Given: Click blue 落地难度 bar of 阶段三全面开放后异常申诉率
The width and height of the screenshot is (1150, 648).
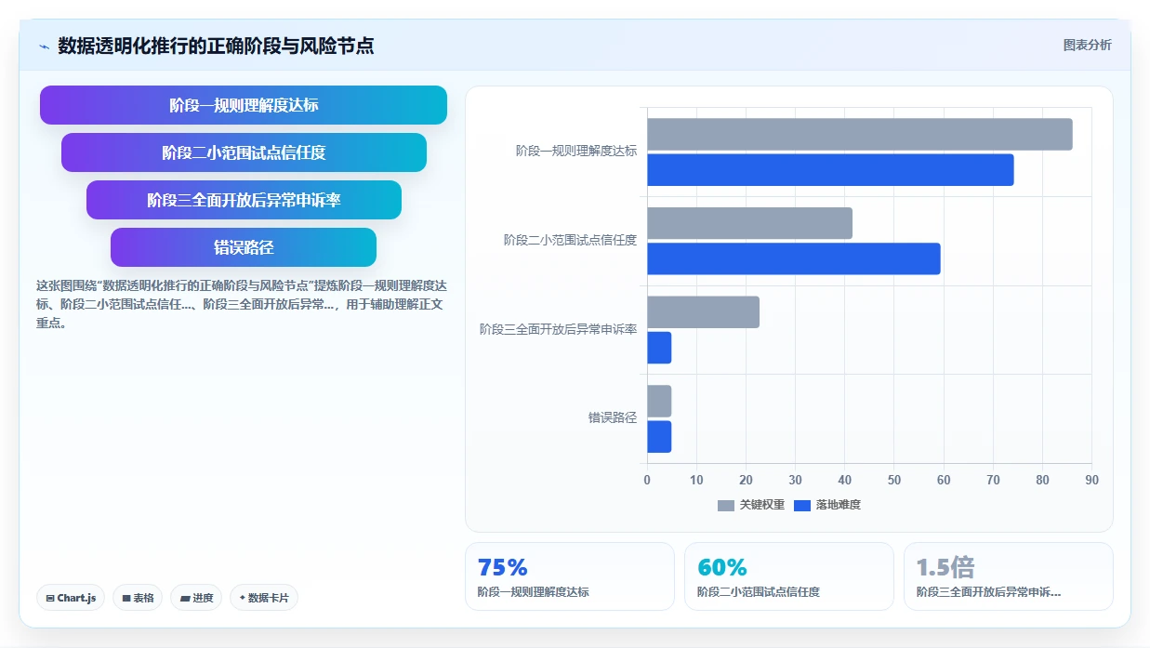Looking at the screenshot, I should [x=659, y=348].
